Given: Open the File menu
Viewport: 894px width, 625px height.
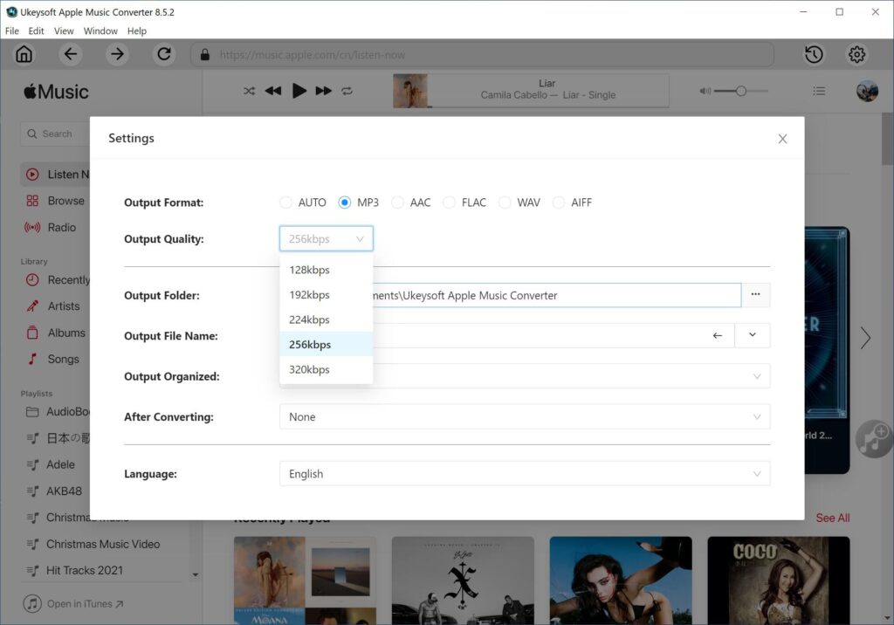Looking at the screenshot, I should [12, 31].
